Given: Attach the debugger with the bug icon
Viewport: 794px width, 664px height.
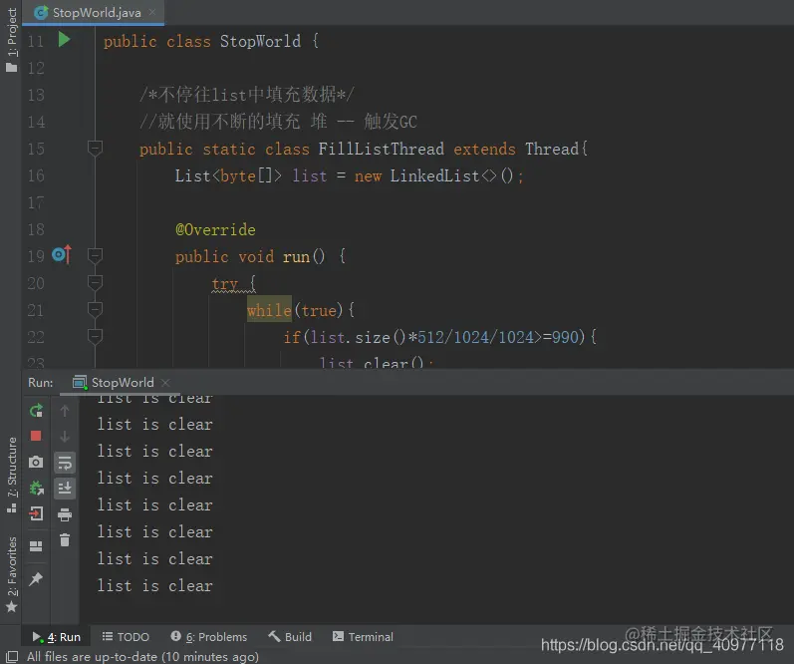Looking at the screenshot, I should coord(36,489).
